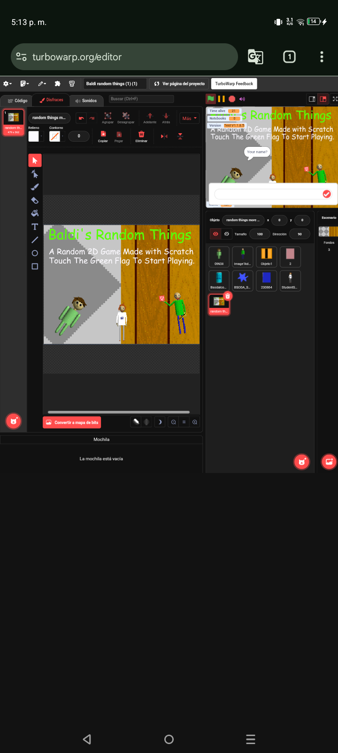This screenshot has height=753, width=338.
Task: Enter fullscreen stage mode
Action: tap(335, 99)
